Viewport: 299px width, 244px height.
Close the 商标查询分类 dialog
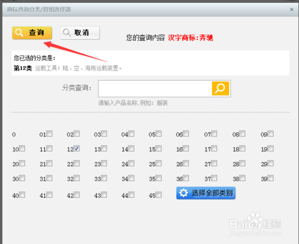pos(292,10)
